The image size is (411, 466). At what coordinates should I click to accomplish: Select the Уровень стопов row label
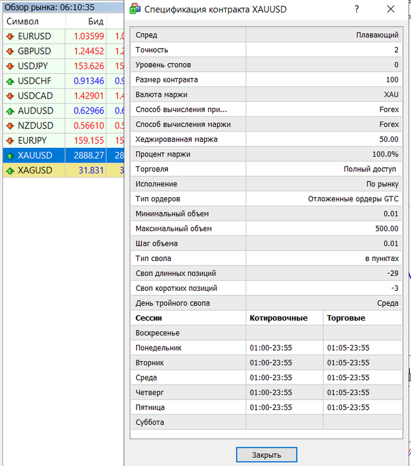(163, 65)
